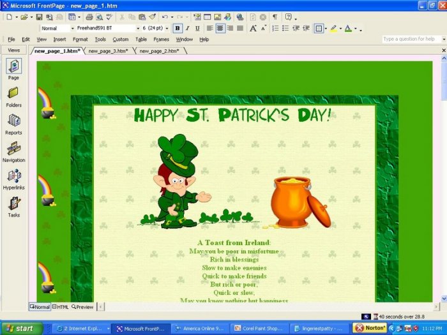Click Norton button in taskbar
447x335 pixels.
pos(370,328)
